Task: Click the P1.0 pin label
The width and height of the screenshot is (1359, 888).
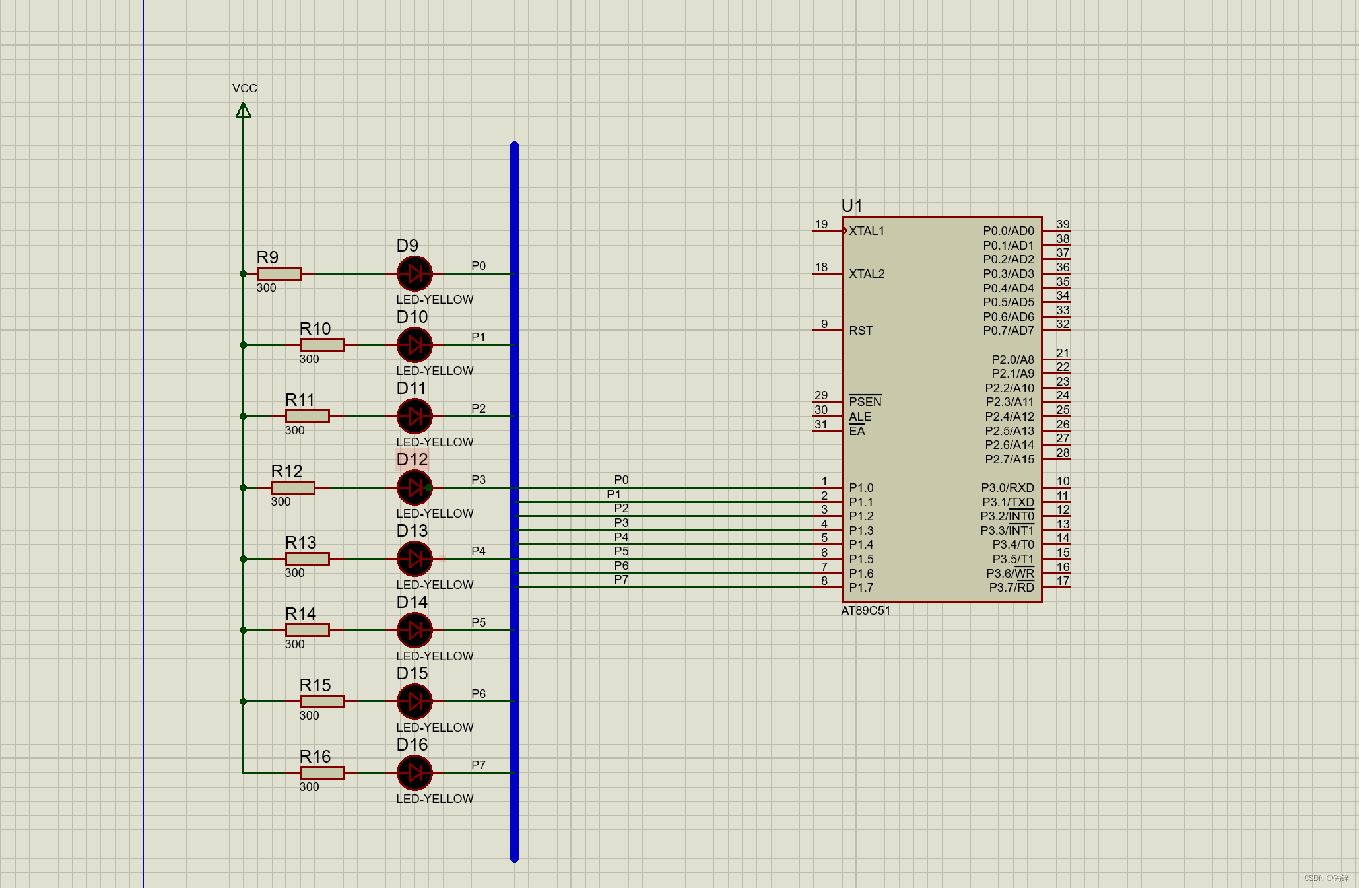Action: (861, 488)
